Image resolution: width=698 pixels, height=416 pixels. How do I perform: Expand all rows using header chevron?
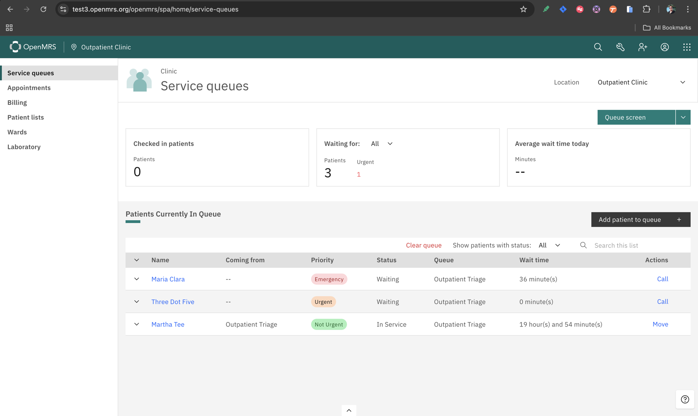[x=137, y=260]
